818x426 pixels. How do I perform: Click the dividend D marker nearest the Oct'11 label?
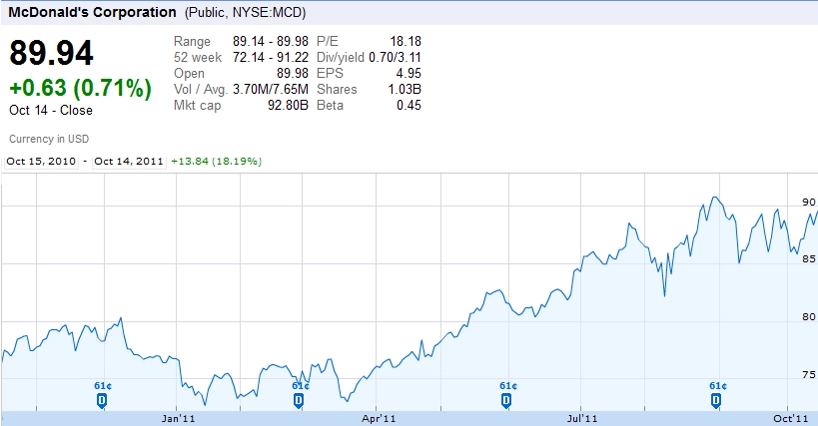click(x=716, y=400)
